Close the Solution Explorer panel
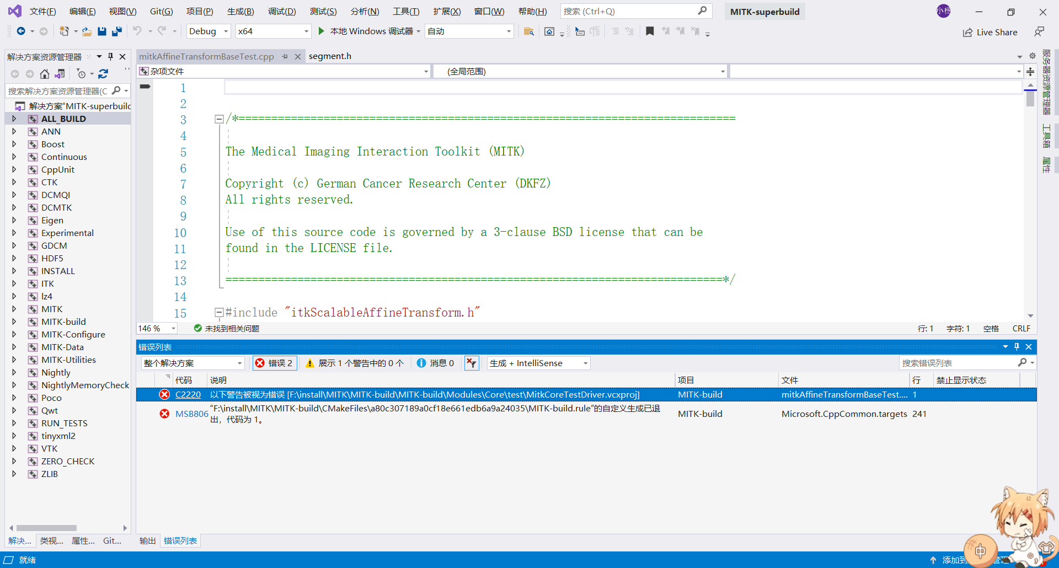Image resolution: width=1059 pixels, height=568 pixels. [x=122, y=56]
